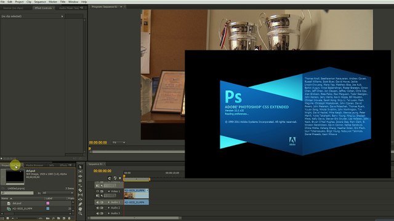Toggle Sync Lock on Video 1 track

tap(102, 191)
